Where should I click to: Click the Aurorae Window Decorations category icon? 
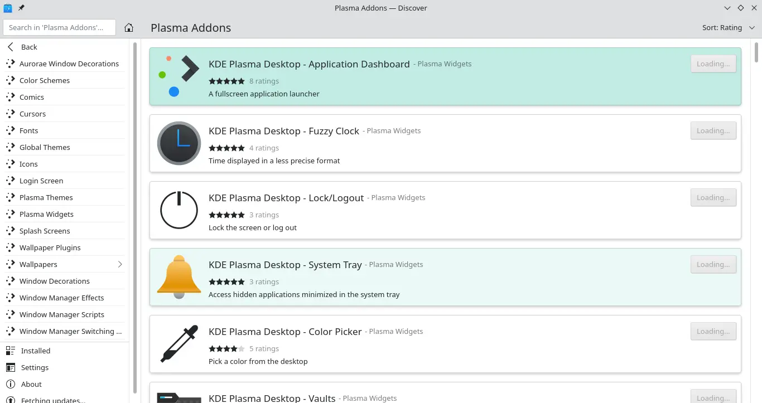[11, 64]
